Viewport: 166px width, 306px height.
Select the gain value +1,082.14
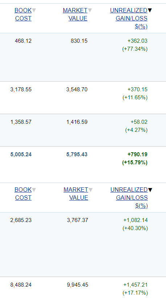coord(135,220)
